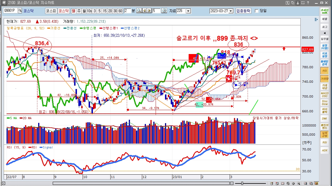The width and height of the screenshot is (332, 186).
Task: Click the question mark help icon
Action: [x=308, y=3]
